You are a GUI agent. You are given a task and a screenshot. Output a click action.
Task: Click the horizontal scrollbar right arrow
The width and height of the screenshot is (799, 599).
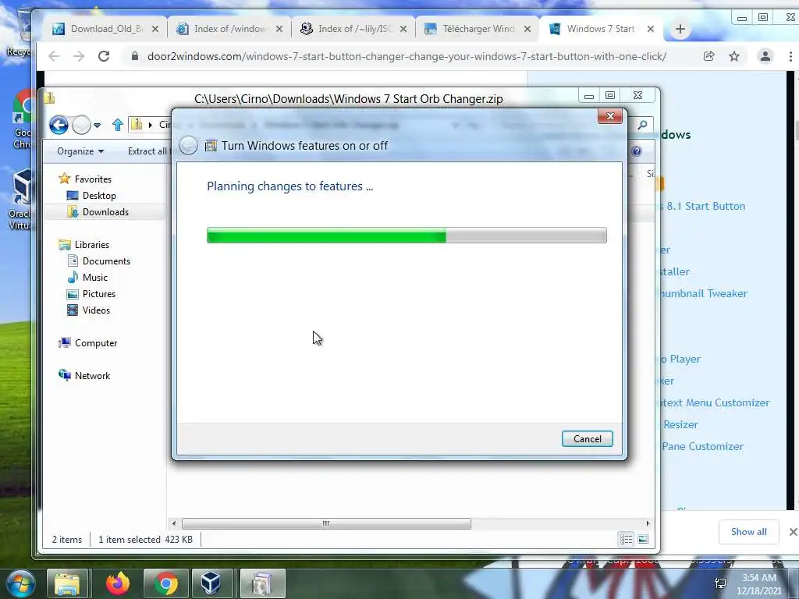point(648,523)
